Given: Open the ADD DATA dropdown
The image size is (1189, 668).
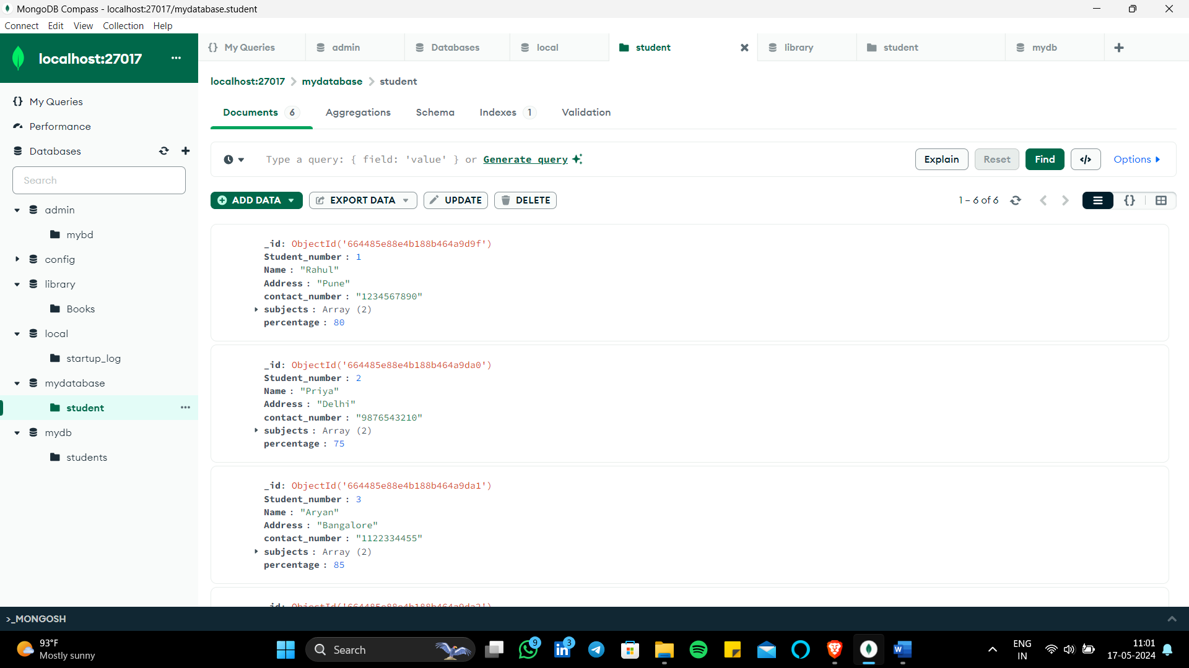Looking at the screenshot, I should (x=256, y=200).
